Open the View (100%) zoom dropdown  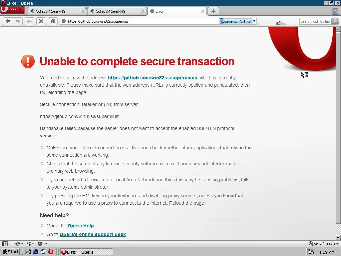(x=324, y=244)
